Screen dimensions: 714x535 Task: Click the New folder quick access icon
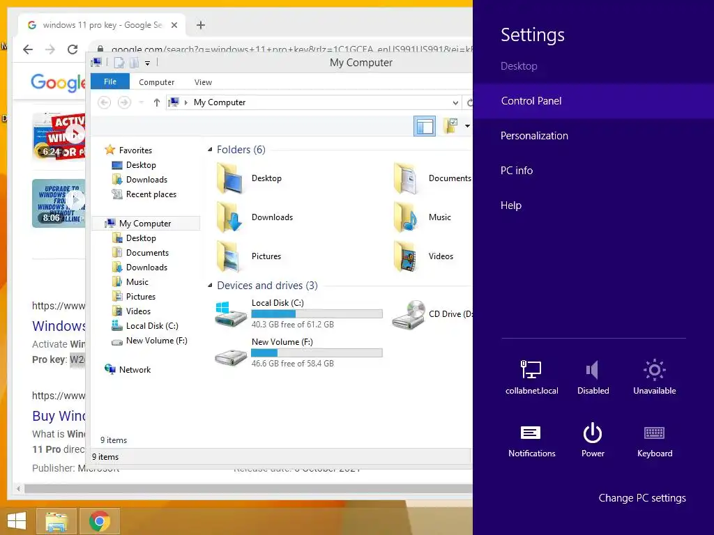point(134,63)
